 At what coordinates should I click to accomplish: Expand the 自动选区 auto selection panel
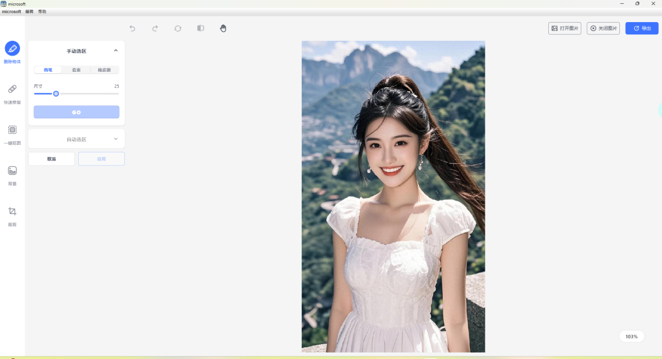click(116, 139)
